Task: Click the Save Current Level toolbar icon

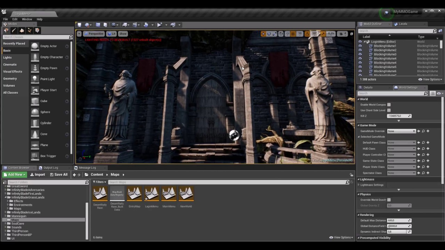Action: pos(79,25)
